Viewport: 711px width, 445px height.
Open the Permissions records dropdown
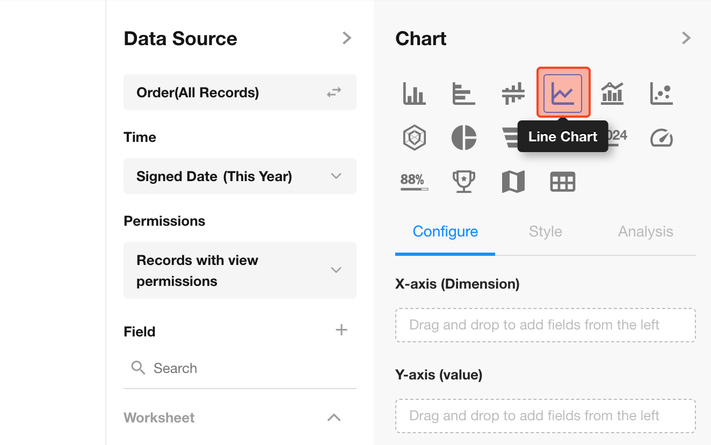pyautogui.click(x=240, y=270)
